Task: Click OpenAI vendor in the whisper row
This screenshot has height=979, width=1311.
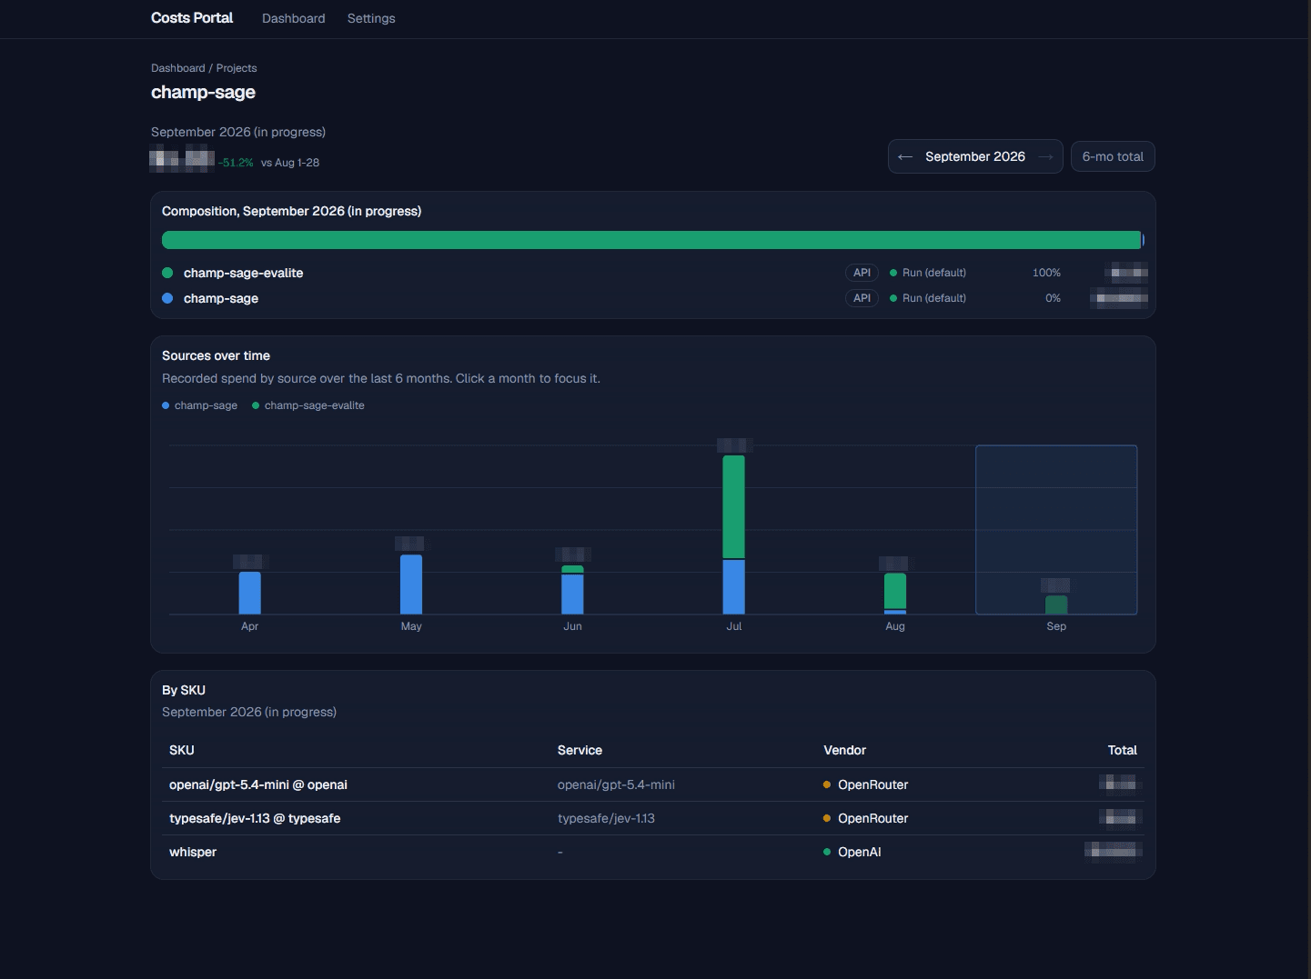Action: coord(852,852)
